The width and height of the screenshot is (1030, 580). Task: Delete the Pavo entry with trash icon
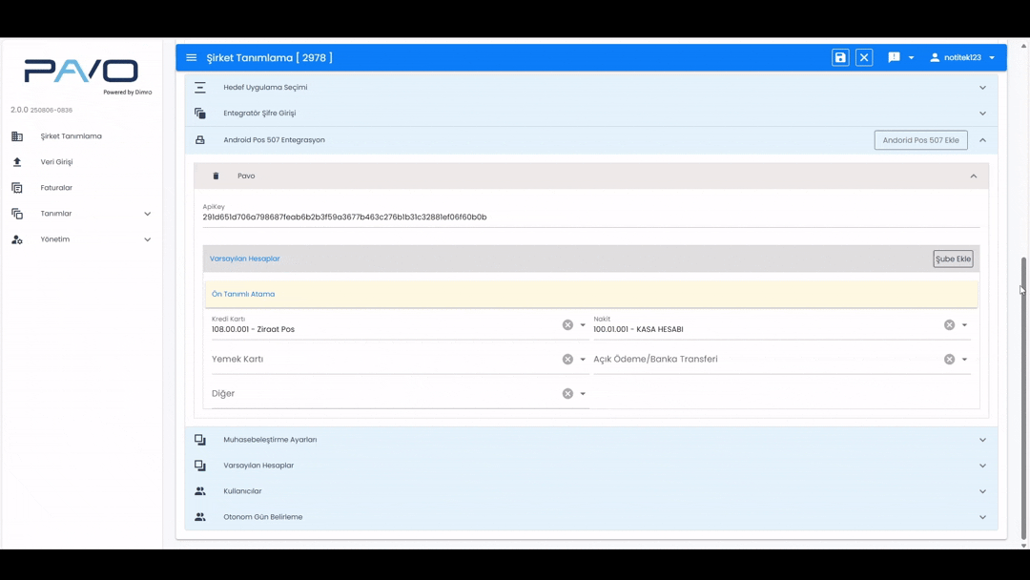[216, 176]
